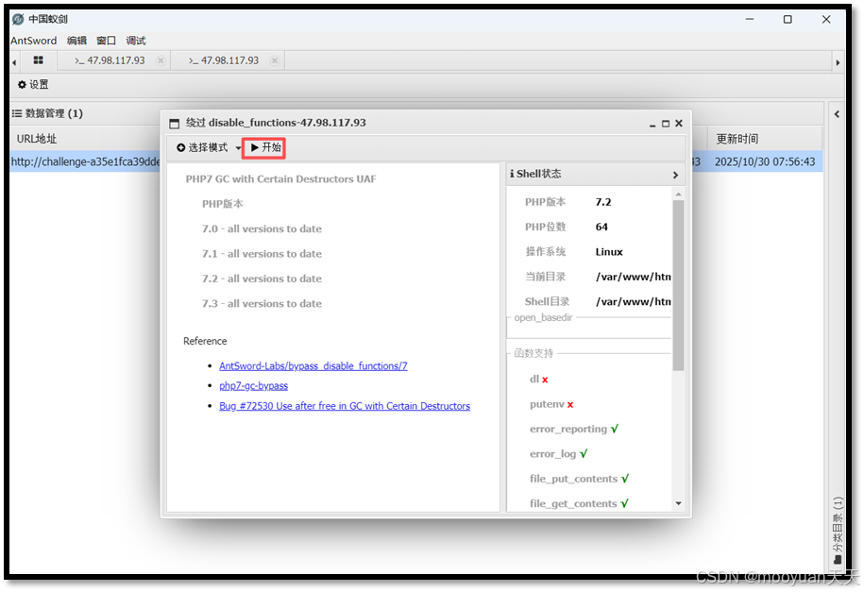Click the Shell status scrollbar thumb

tap(678, 285)
